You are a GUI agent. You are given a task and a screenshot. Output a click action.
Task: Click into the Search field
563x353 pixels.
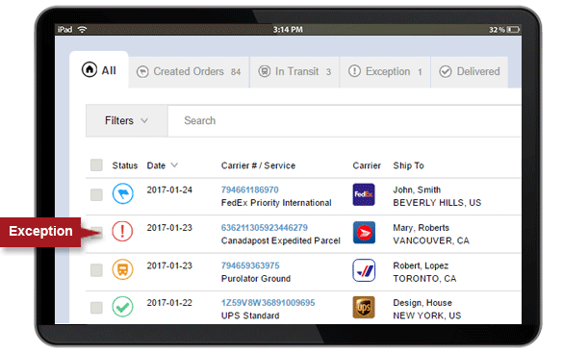345,120
